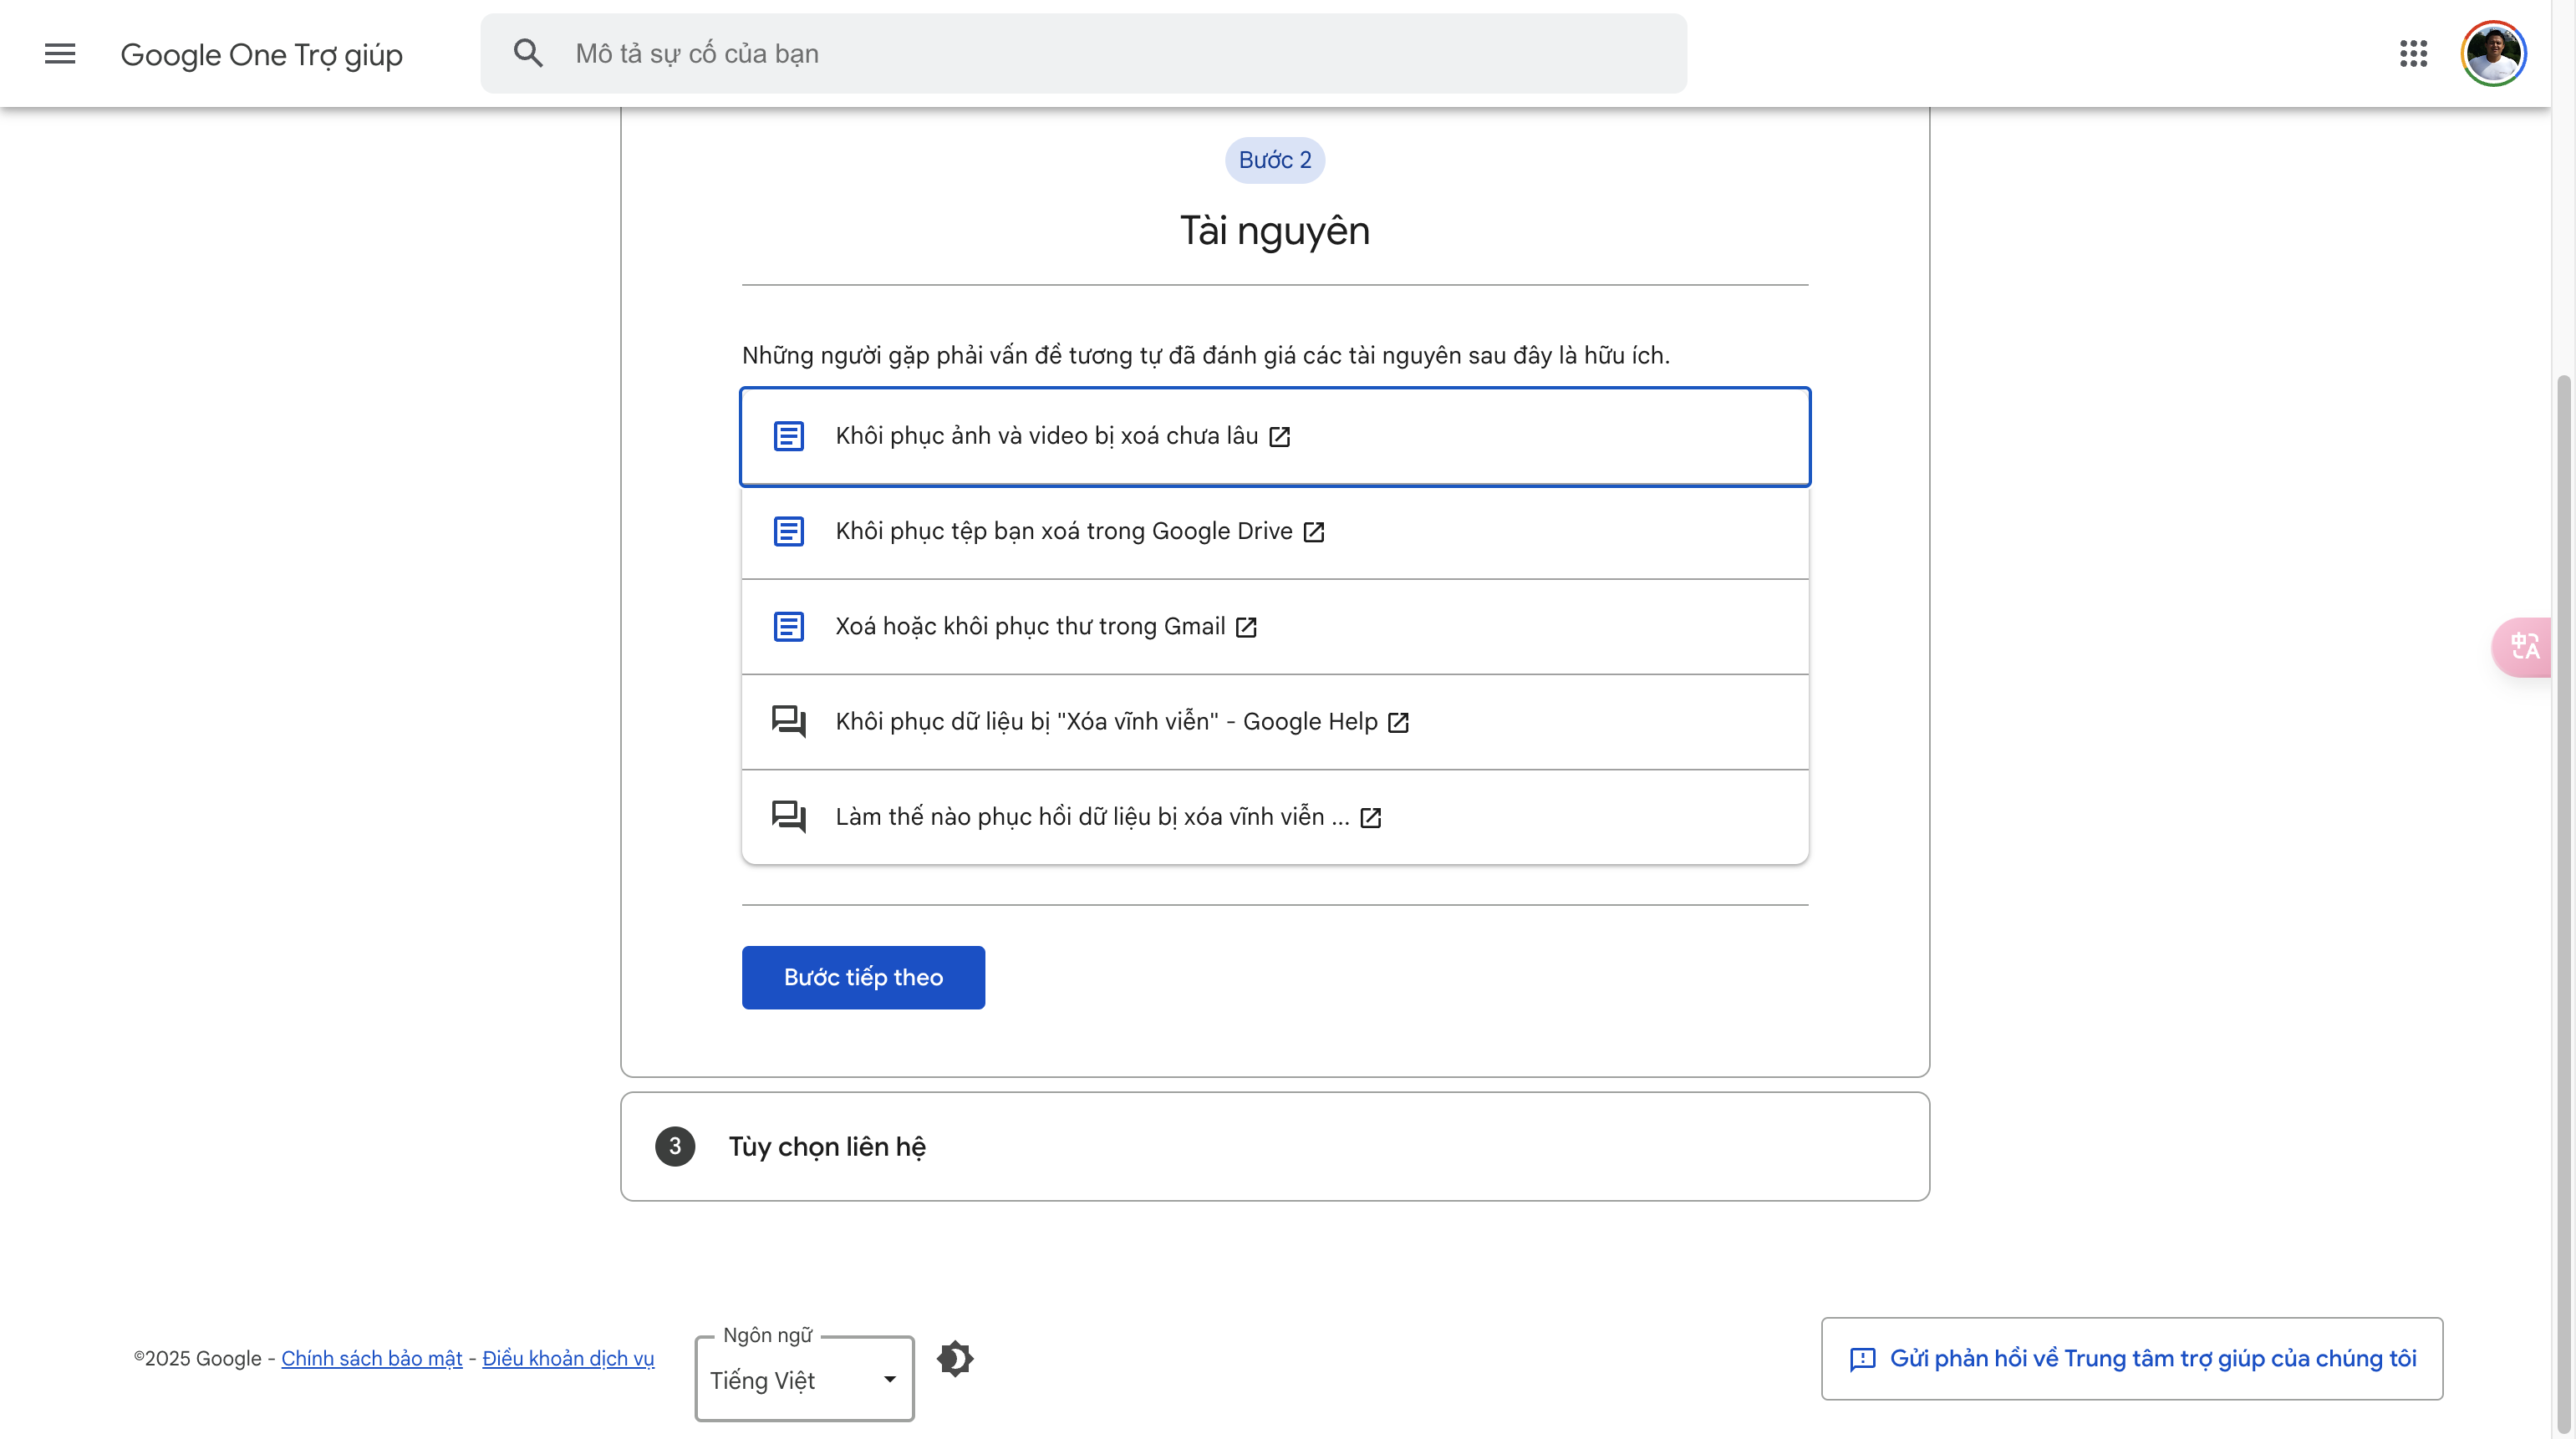Click the feedback speech bubble icon
This screenshot has width=2576, height=1439.
tap(1862, 1359)
